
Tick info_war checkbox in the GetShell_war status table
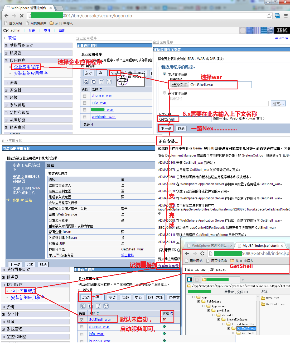pos(82,334)
